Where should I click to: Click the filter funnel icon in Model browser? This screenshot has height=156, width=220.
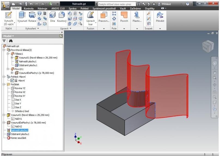(4, 41)
